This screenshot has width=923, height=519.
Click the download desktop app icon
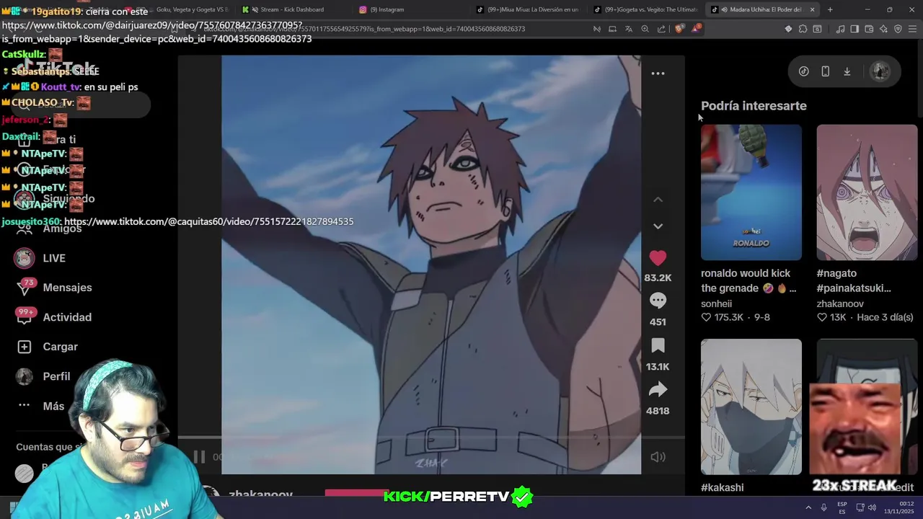[x=847, y=71]
